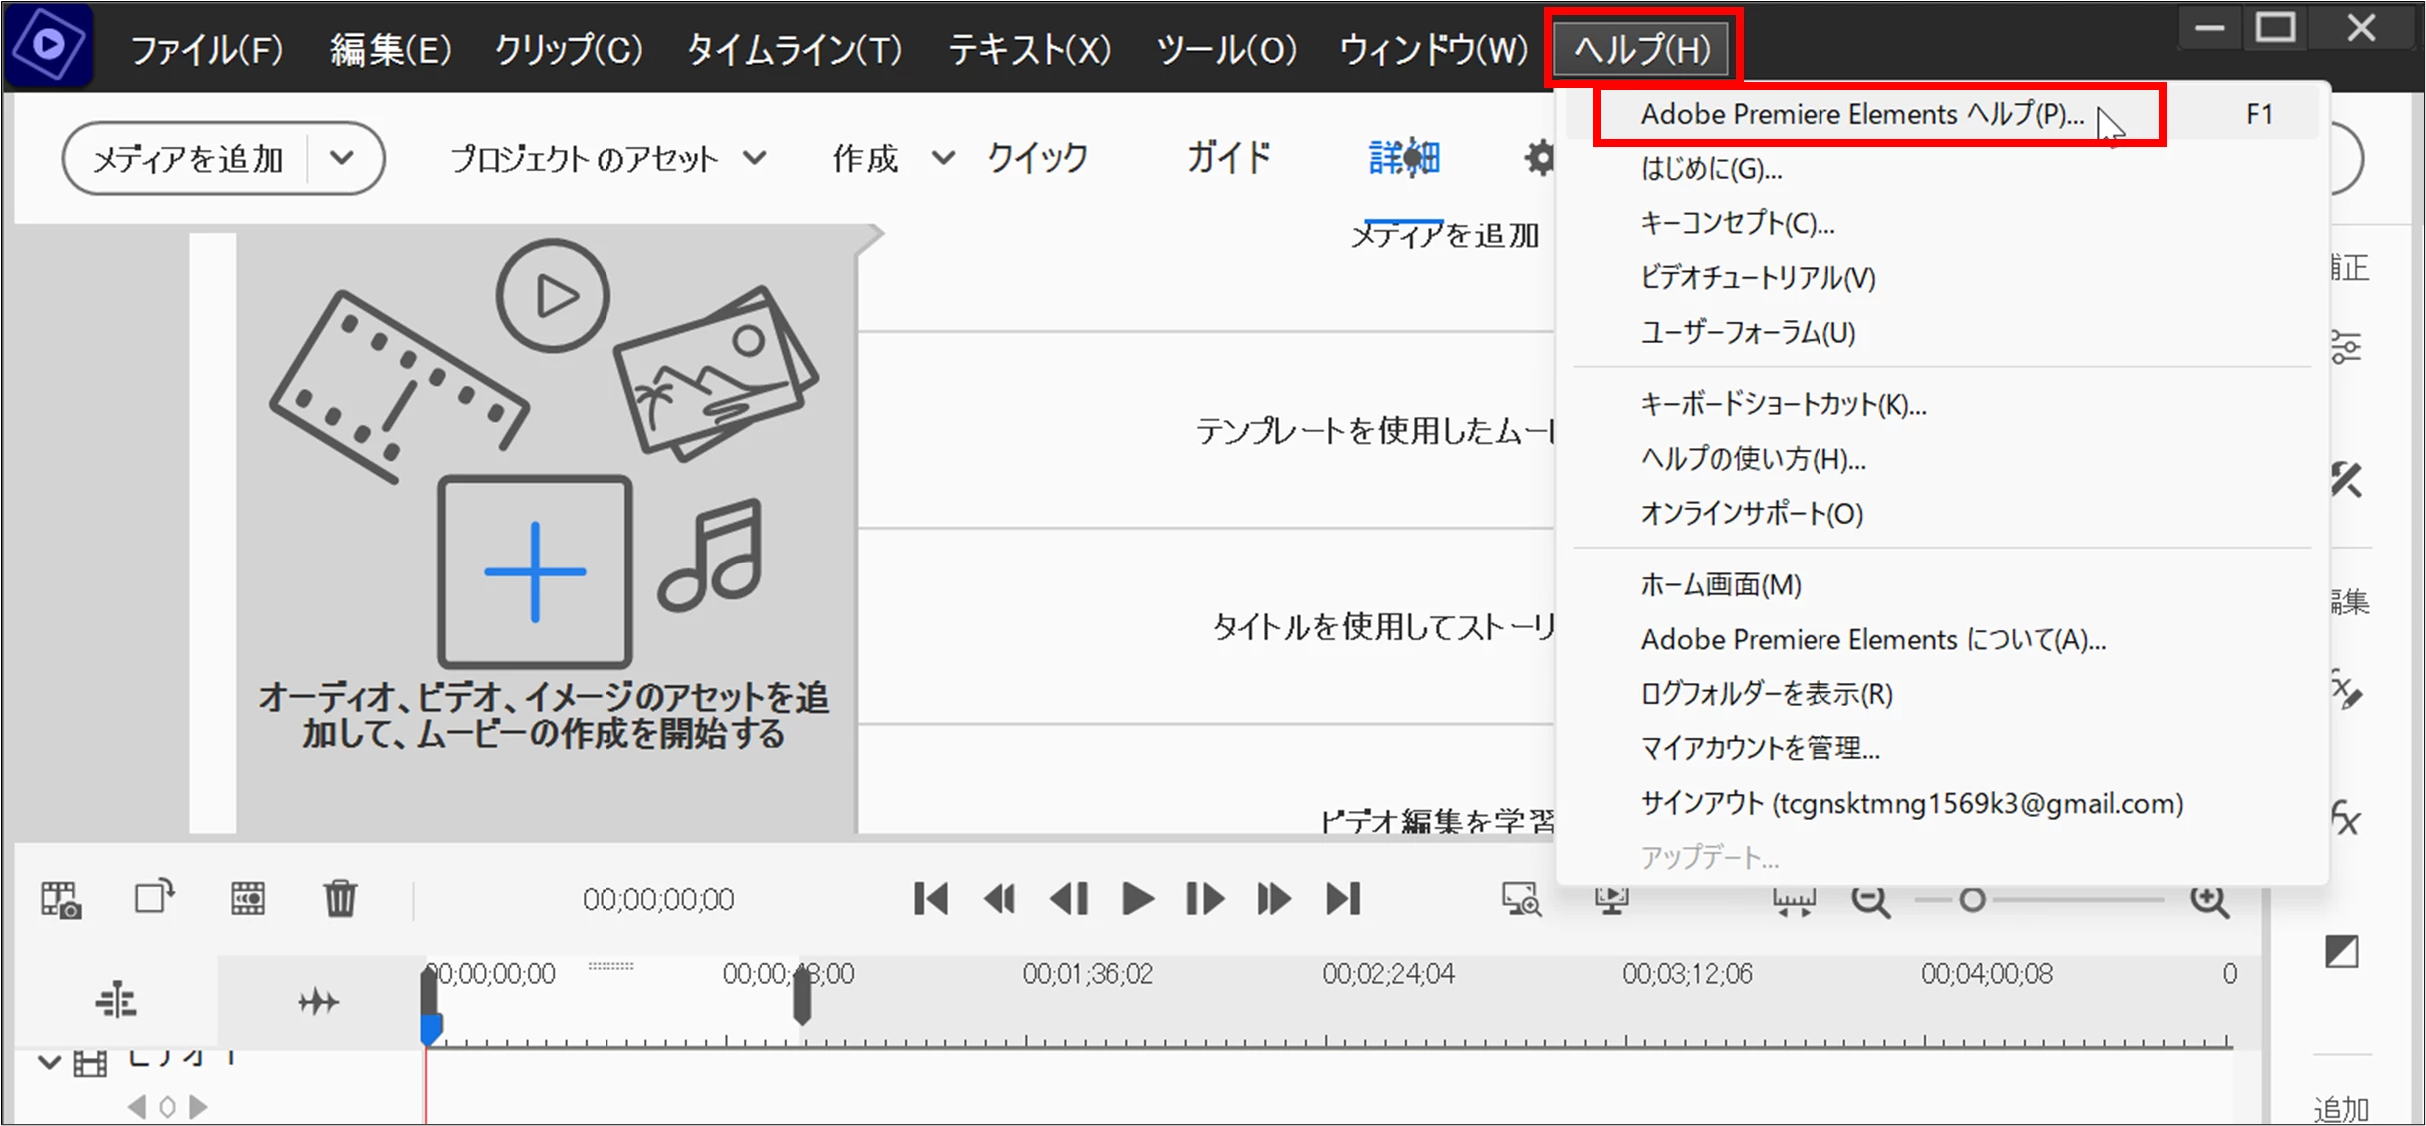2426x1126 pixels.
Task: Click the zoom in magnifier icon
Action: click(x=2209, y=901)
